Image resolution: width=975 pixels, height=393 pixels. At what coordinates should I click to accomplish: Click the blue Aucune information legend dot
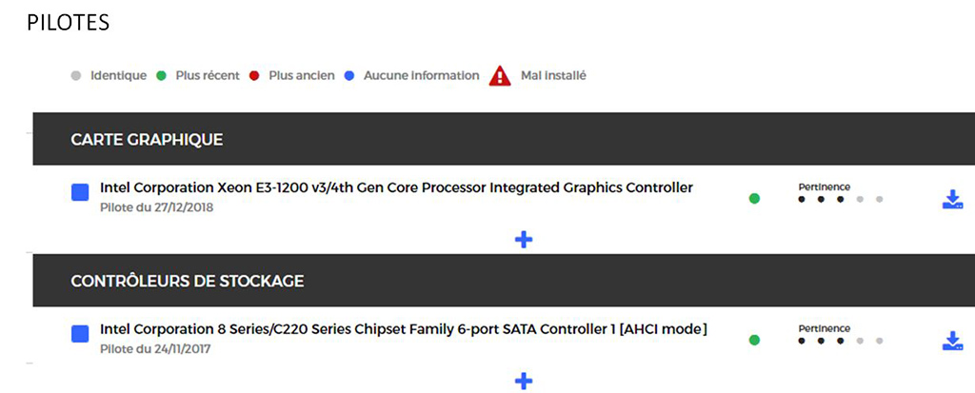click(x=349, y=76)
